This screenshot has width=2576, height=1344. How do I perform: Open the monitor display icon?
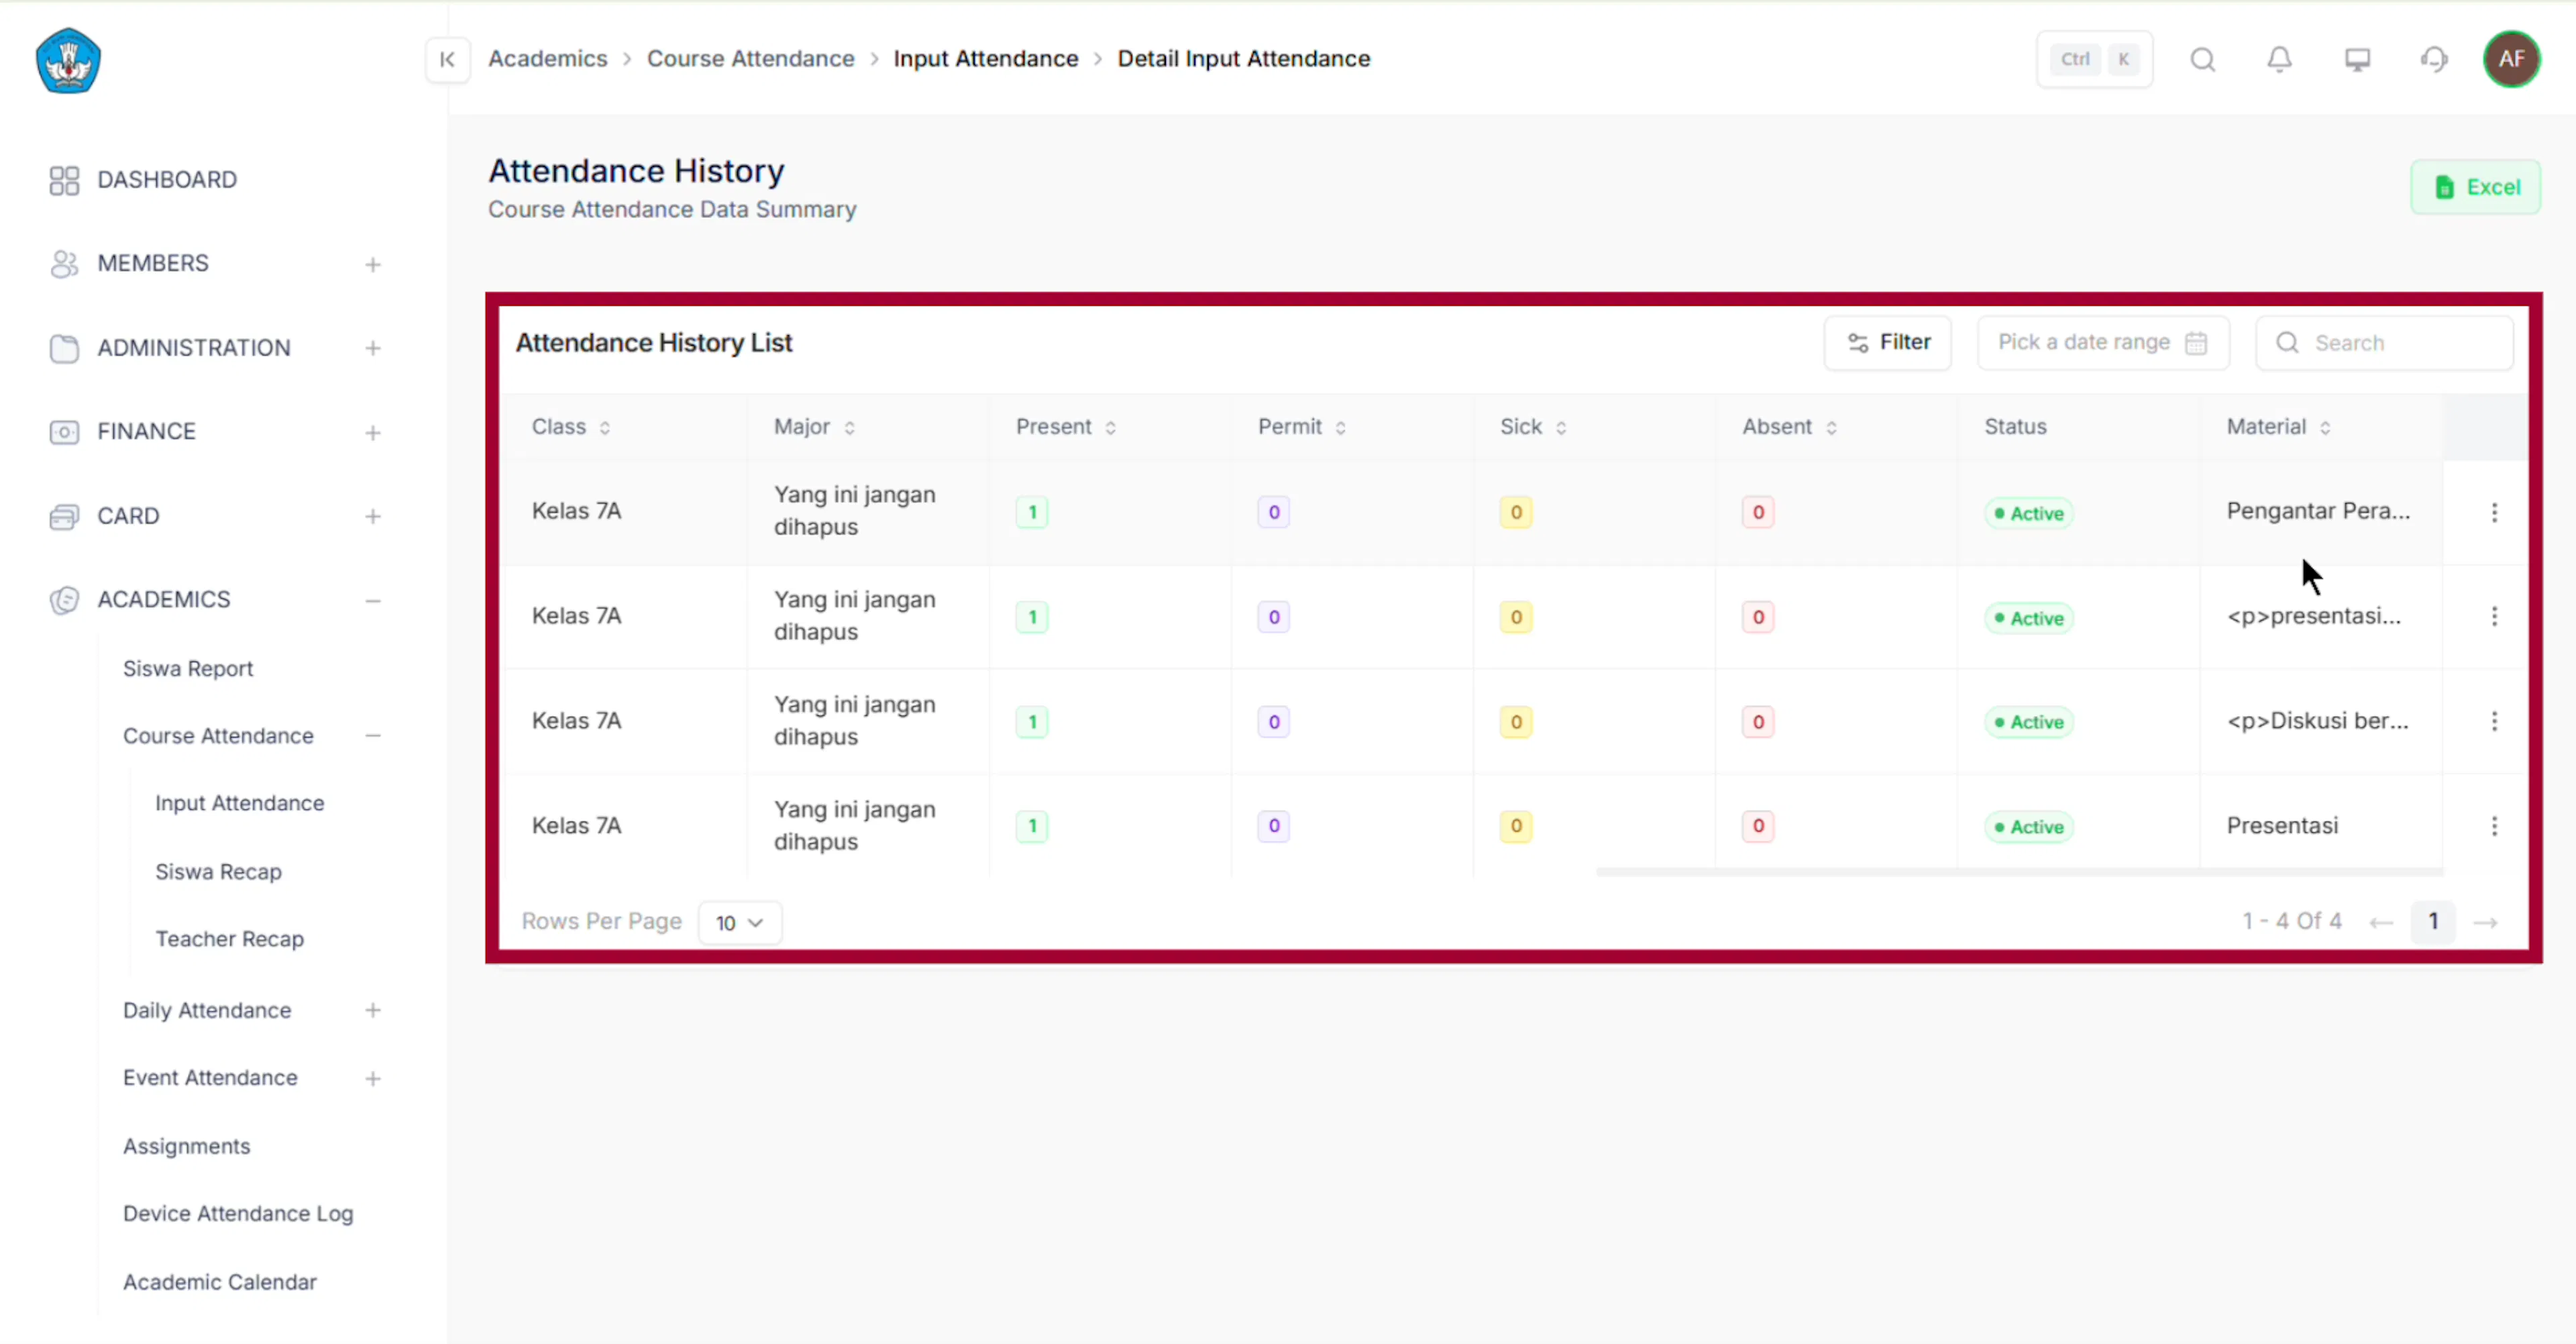pos(2357,60)
